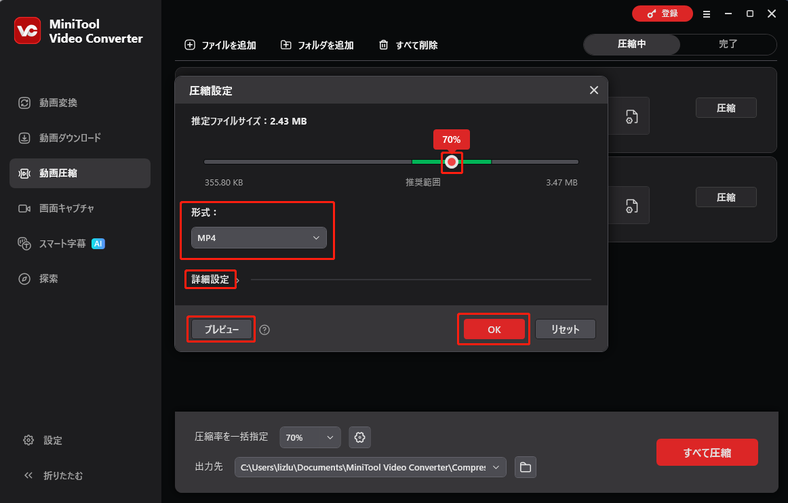
Task: Click the すべて圧縮 button
Action: (x=707, y=452)
